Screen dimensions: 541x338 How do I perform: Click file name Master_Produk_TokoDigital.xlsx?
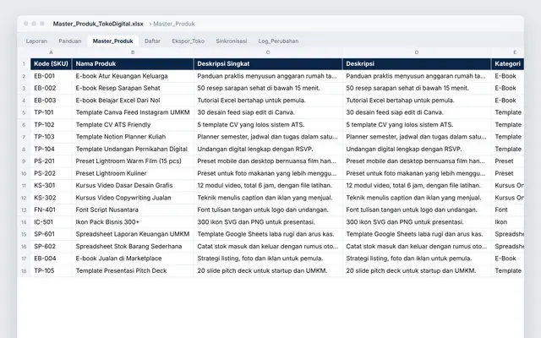click(98, 24)
